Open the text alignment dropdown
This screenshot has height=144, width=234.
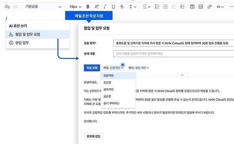[147, 7]
